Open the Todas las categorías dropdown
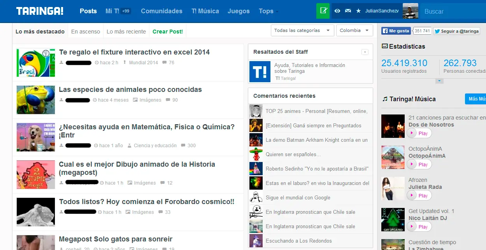Image resolution: width=486 pixels, height=250 pixels. [x=302, y=30]
